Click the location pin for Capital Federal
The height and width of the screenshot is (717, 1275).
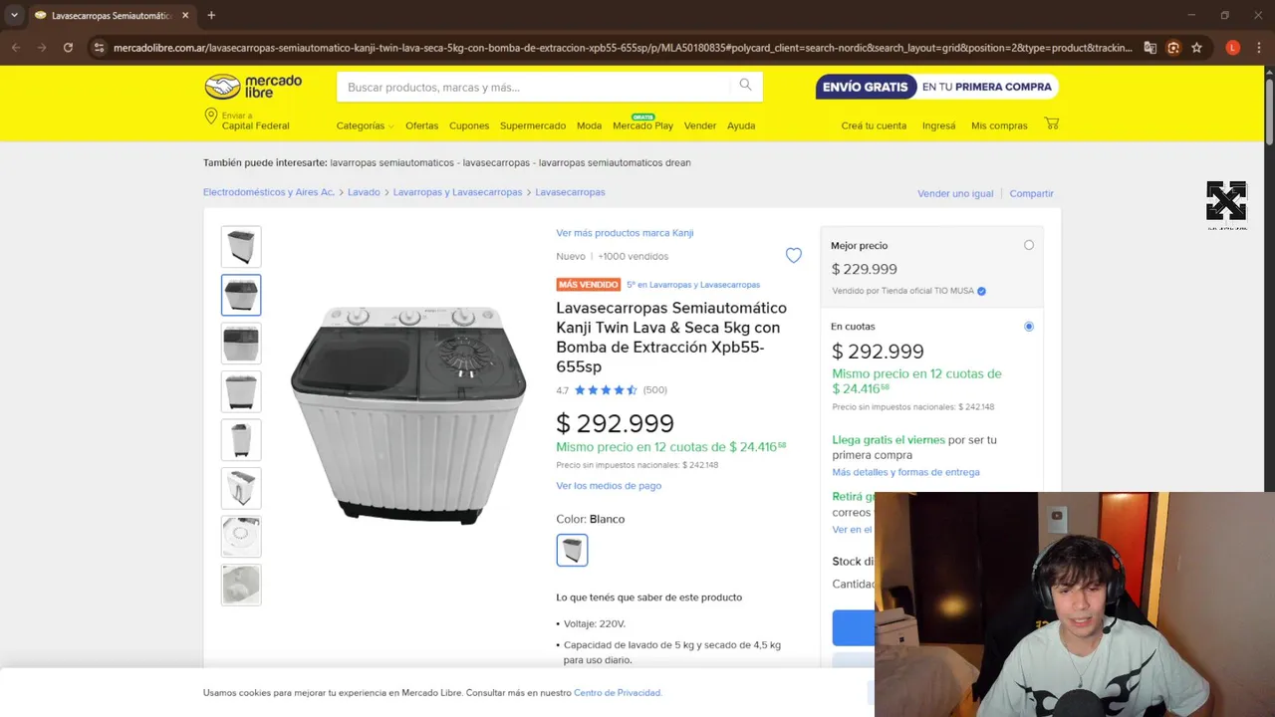click(210, 118)
